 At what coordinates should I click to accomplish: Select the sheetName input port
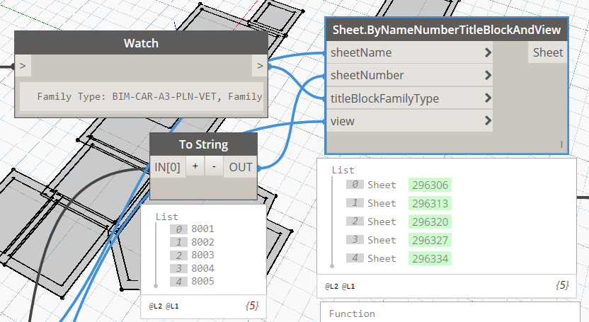click(x=361, y=52)
